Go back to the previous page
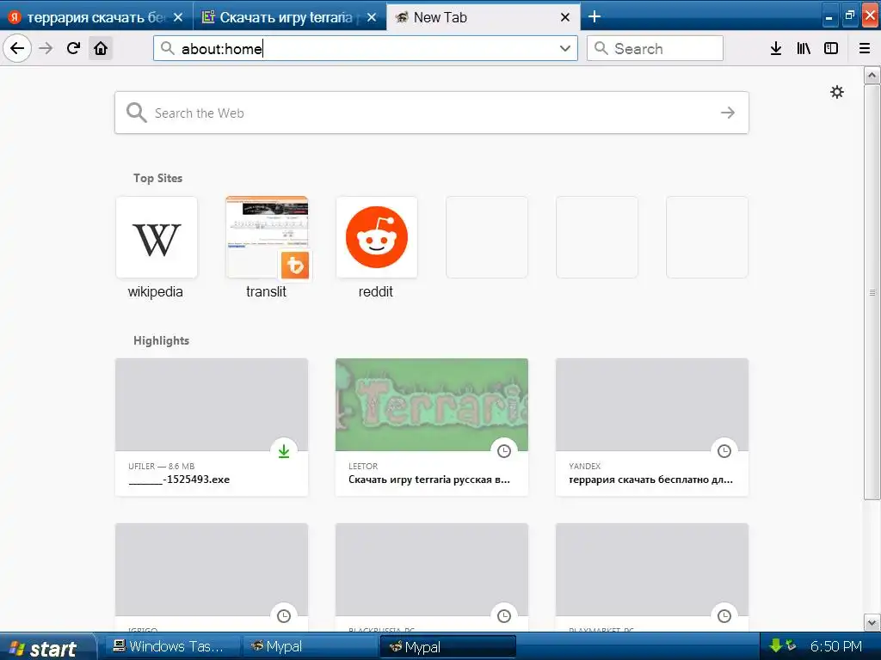881x660 pixels. click(17, 48)
